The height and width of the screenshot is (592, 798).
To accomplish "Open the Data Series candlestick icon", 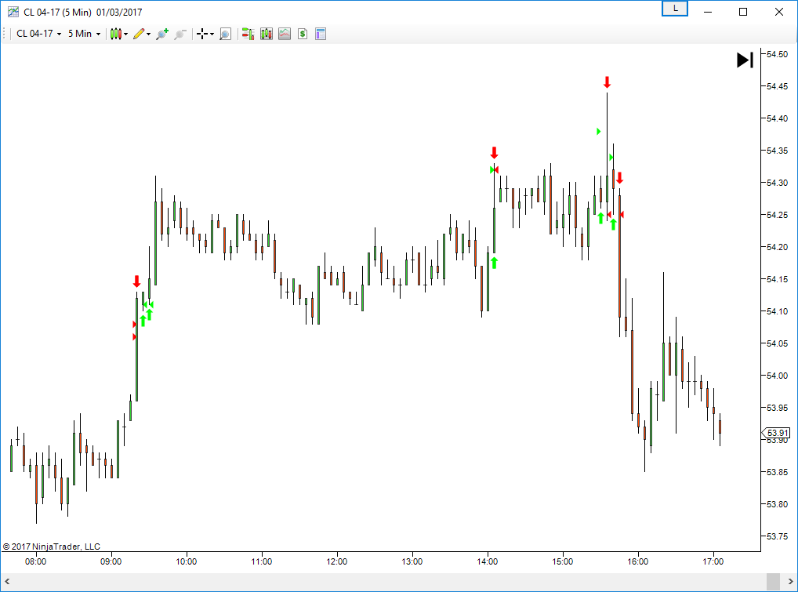I will pyautogui.click(x=267, y=34).
